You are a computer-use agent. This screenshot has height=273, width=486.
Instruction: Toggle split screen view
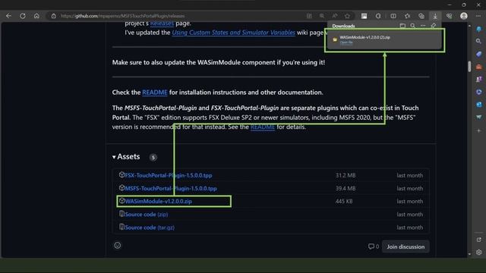tap(393, 16)
